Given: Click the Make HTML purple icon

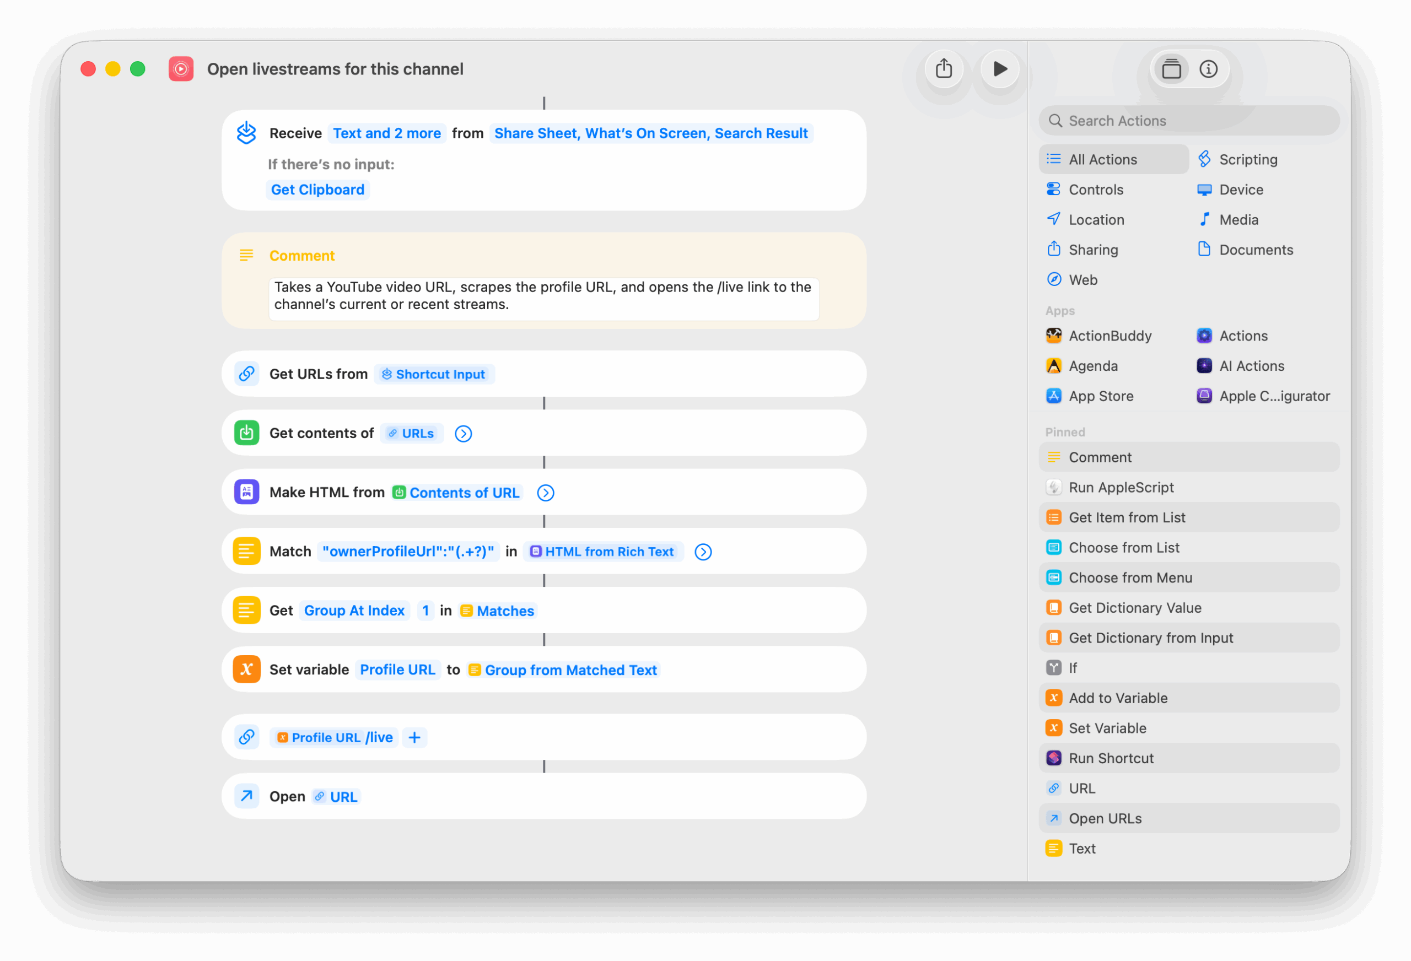Looking at the screenshot, I should [x=246, y=492].
